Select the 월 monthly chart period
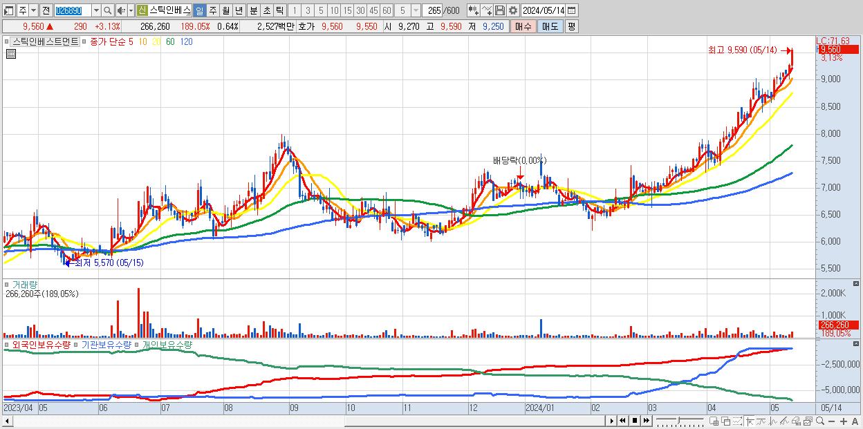863x429 pixels. 225,10
